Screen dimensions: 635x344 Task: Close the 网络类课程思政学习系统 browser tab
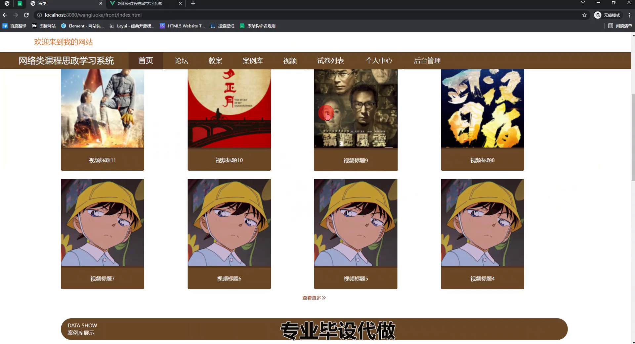pos(180,3)
